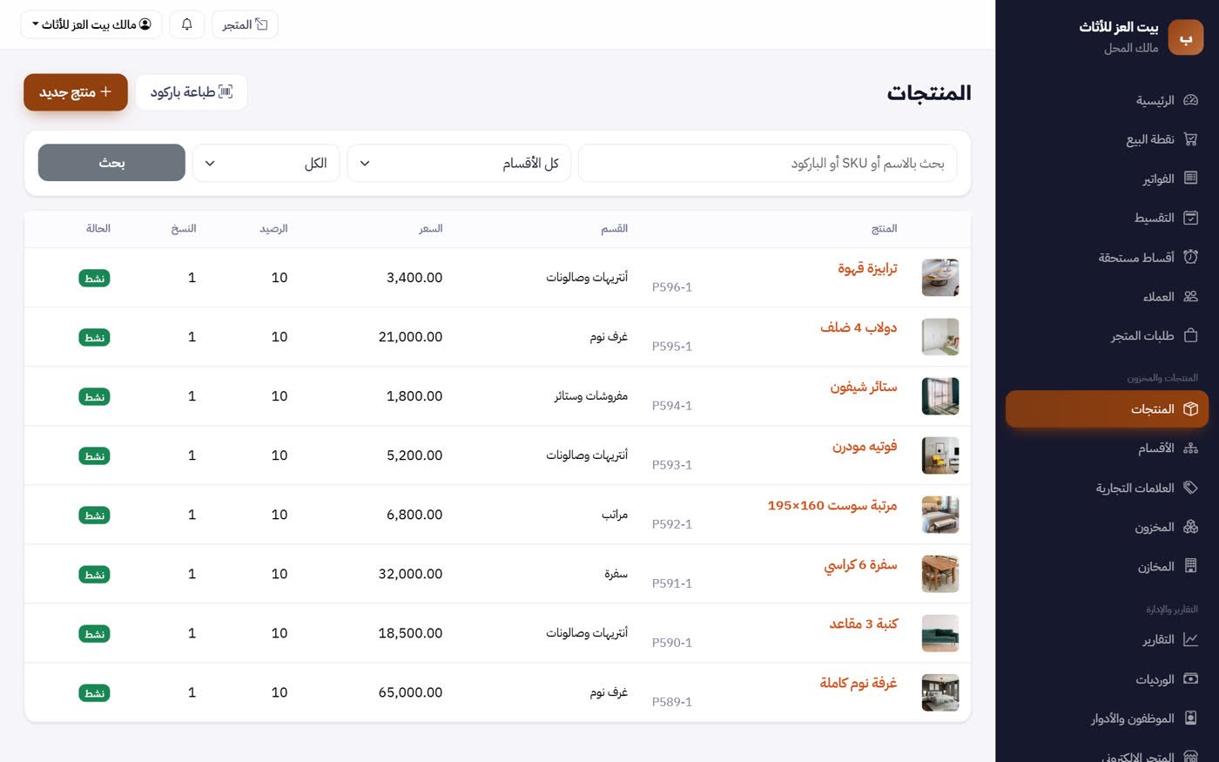The width and height of the screenshot is (1219, 762).
Task: Open the مرتبة سوست 160×195 product link
Action: pos(832,505)
